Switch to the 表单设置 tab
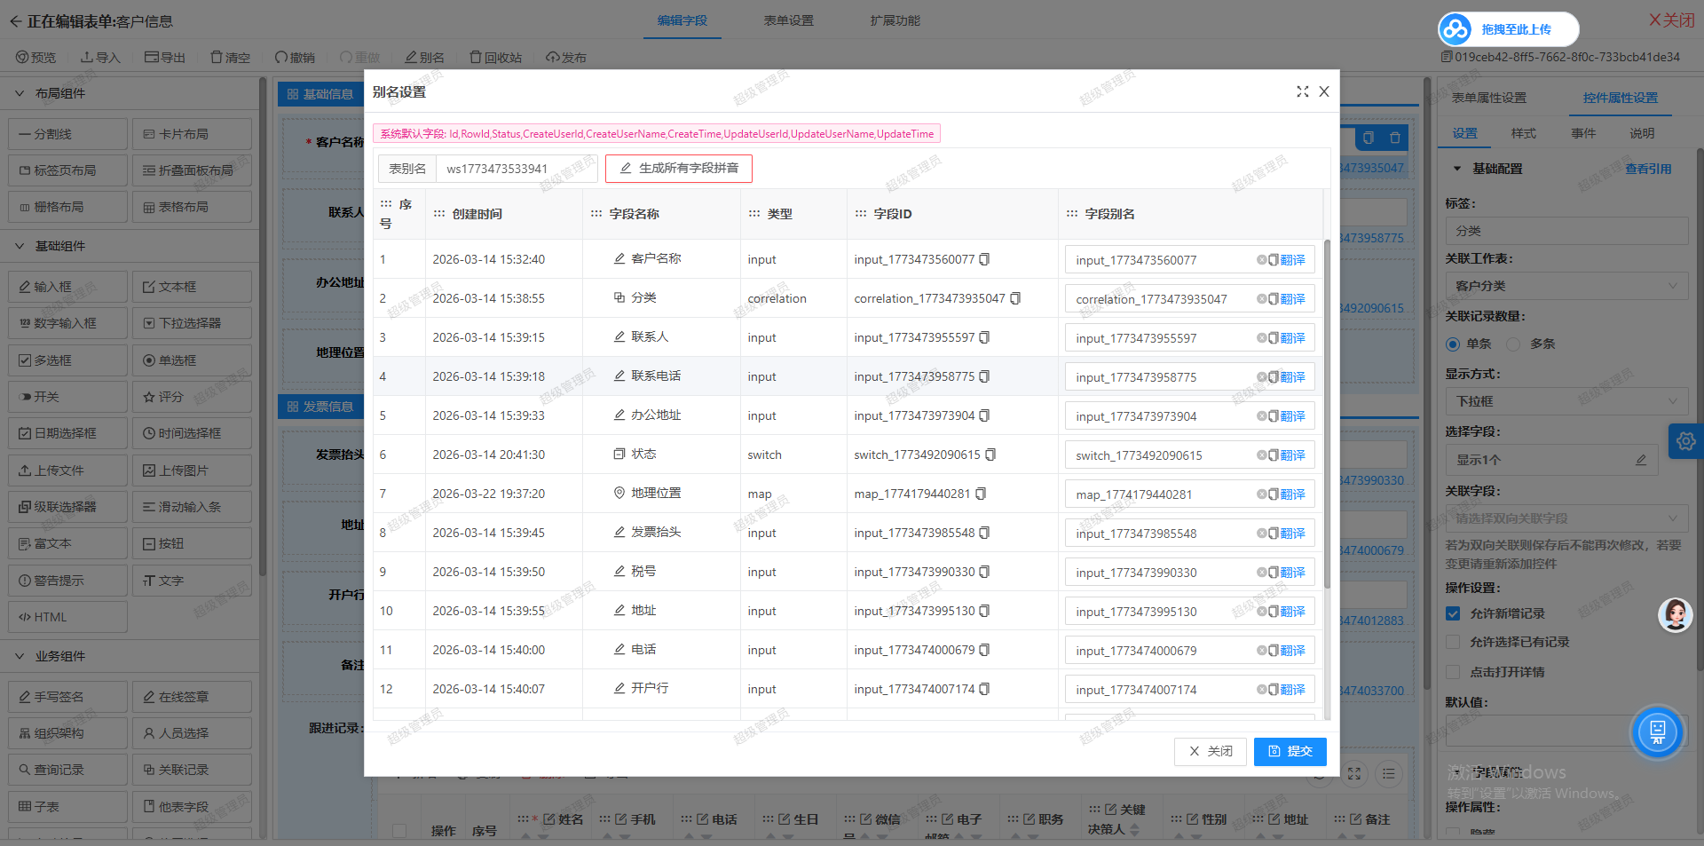 [x=788, y=20]
